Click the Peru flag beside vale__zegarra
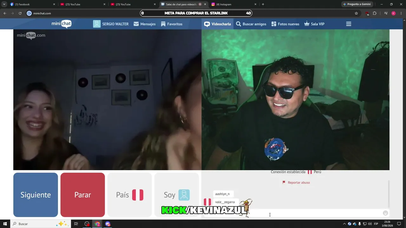 tap(207, 202)
